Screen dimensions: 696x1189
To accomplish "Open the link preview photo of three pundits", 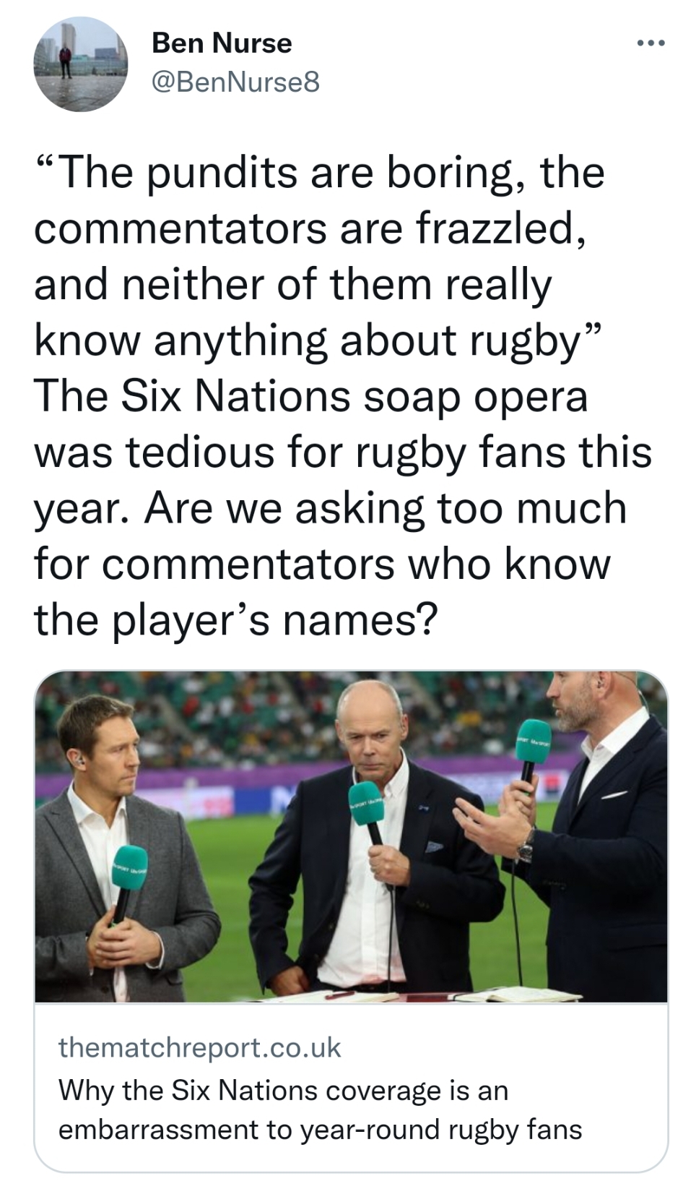I will (x=351, y=836).
